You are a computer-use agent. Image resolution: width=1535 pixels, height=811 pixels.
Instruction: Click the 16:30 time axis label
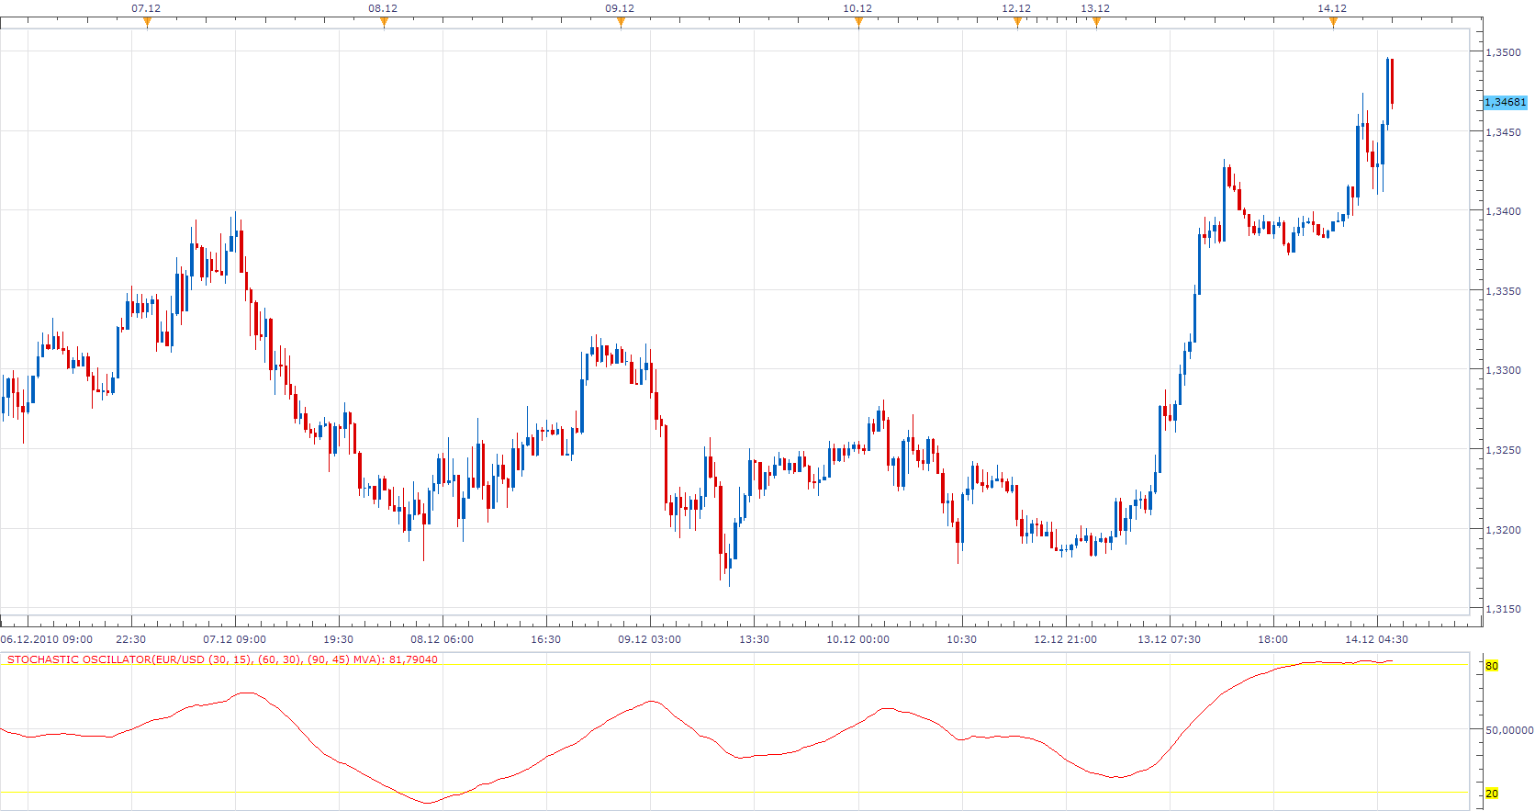(546, 639)
